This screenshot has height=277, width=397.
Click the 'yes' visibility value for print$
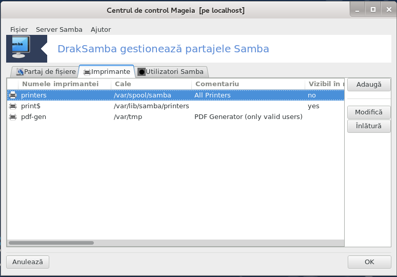tap(313, 106)
